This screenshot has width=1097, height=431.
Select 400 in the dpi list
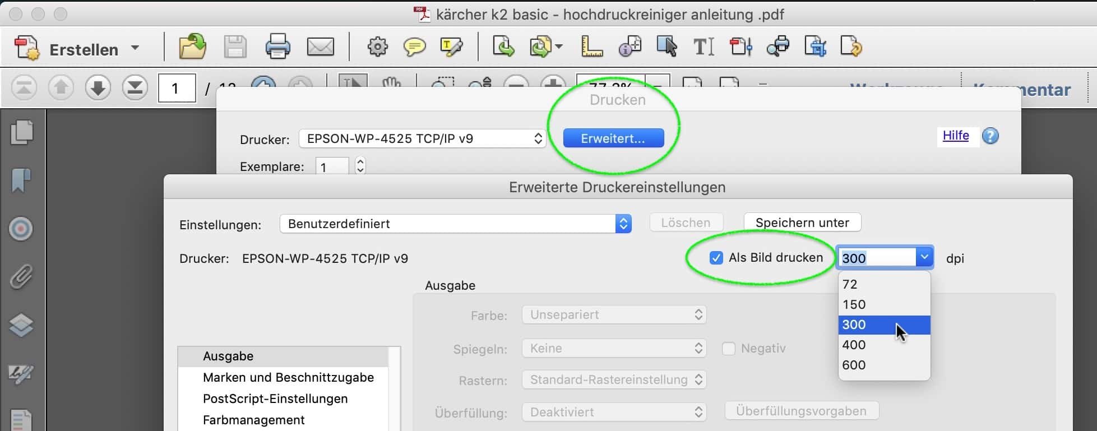pos(884,345)
